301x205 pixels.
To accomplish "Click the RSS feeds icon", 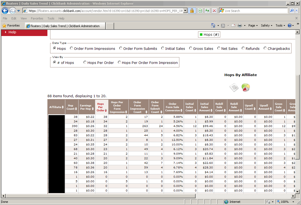I will pyautogui.click(x=223, y=25).
